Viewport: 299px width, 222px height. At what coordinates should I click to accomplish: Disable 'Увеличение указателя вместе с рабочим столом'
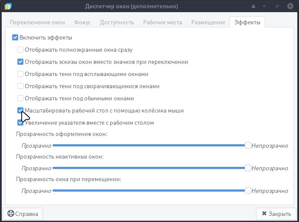(20, 123)
